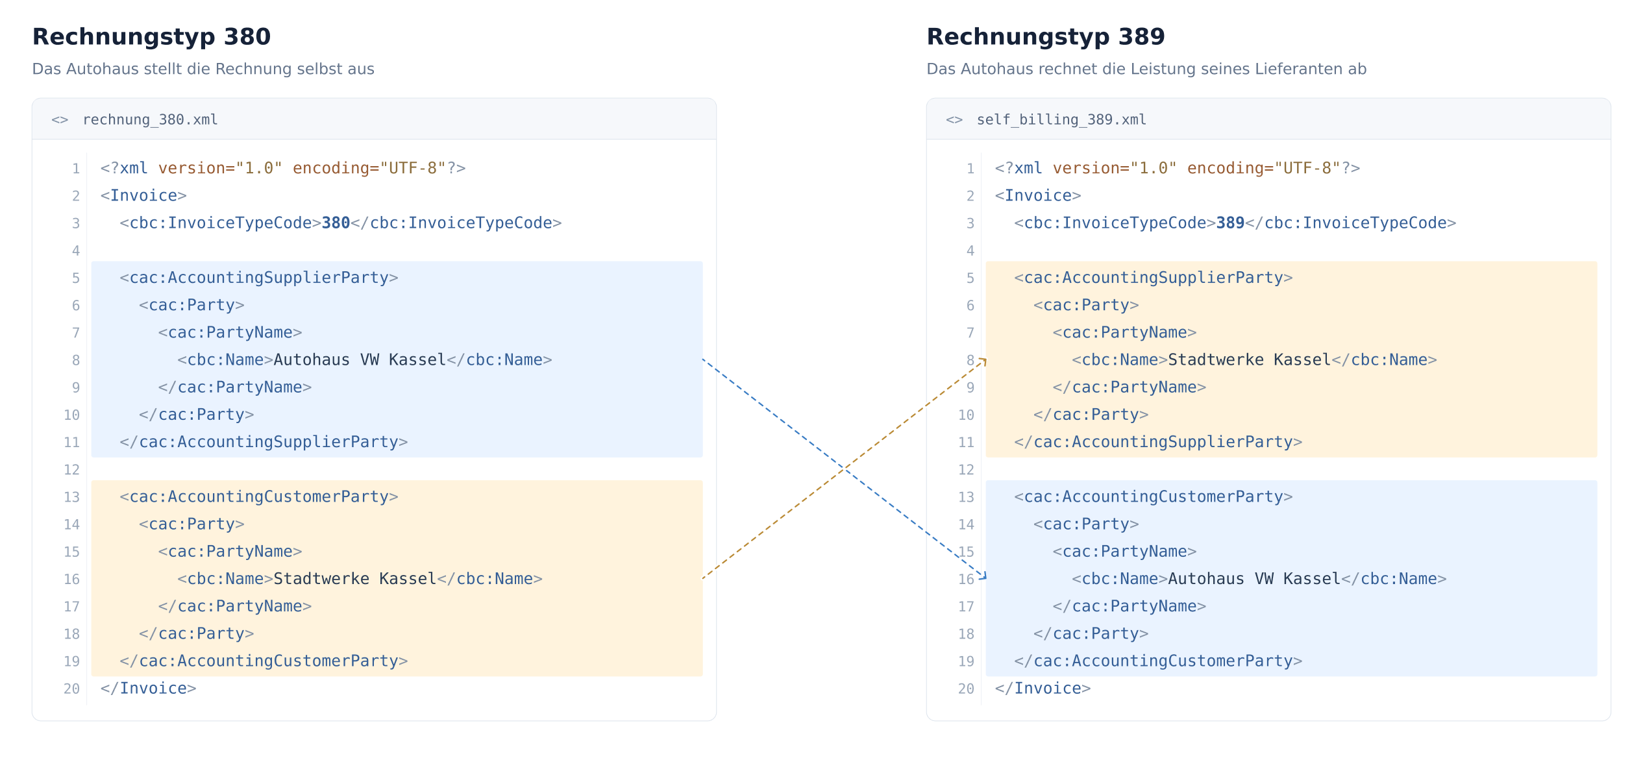Screen dimensions: 1643x758
Task: Click closing Invoice tag in right file
Action: tap(1043, 689)
